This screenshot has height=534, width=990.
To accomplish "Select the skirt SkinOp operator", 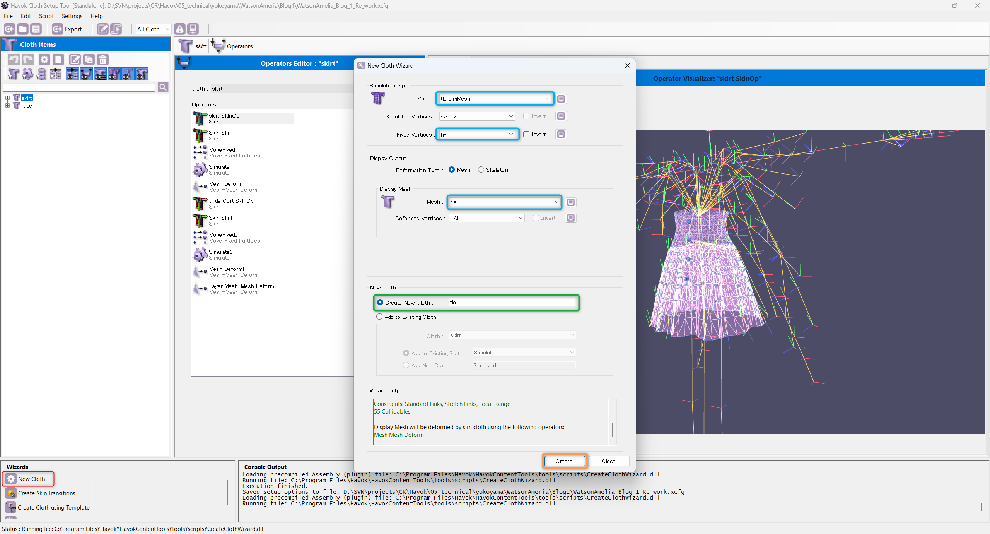I will 243,118.
